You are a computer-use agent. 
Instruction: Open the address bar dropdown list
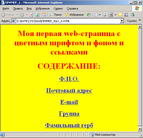122,21
